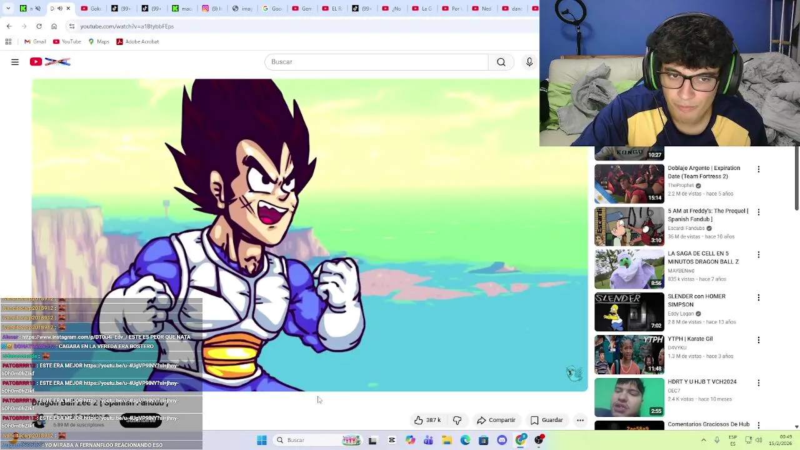Click the browser address bar URL
This screenshot has width=800, height=450.
click(127, 26)
